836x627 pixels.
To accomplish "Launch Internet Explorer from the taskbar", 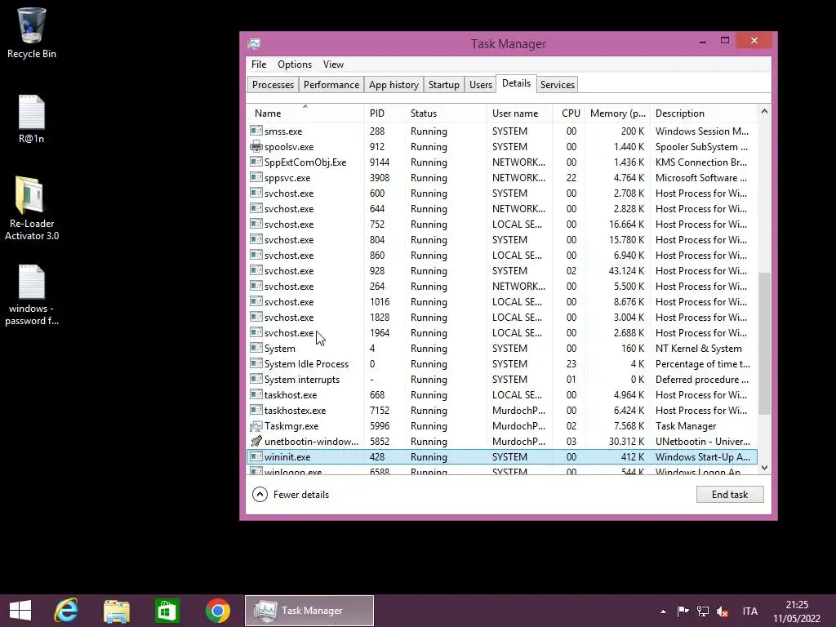I will point(67,611).
